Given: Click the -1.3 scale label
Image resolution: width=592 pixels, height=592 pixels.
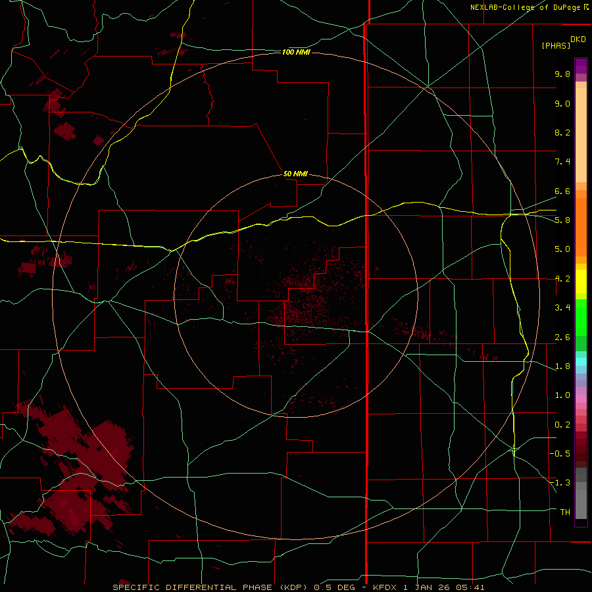Looking at the screenshot, I should click(x=560, y=483).
